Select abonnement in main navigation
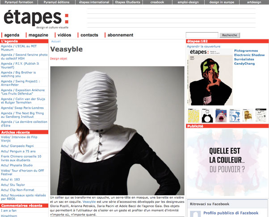 [120, 35]
